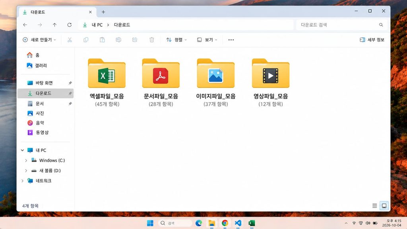
Task: Open the taskbar clock showing 오후 4:15
Action: click(391, 223)
